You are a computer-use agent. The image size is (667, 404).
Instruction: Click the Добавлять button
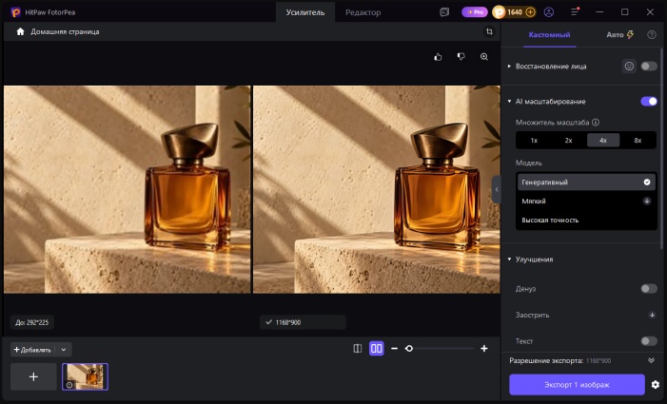tap(32, 350)
